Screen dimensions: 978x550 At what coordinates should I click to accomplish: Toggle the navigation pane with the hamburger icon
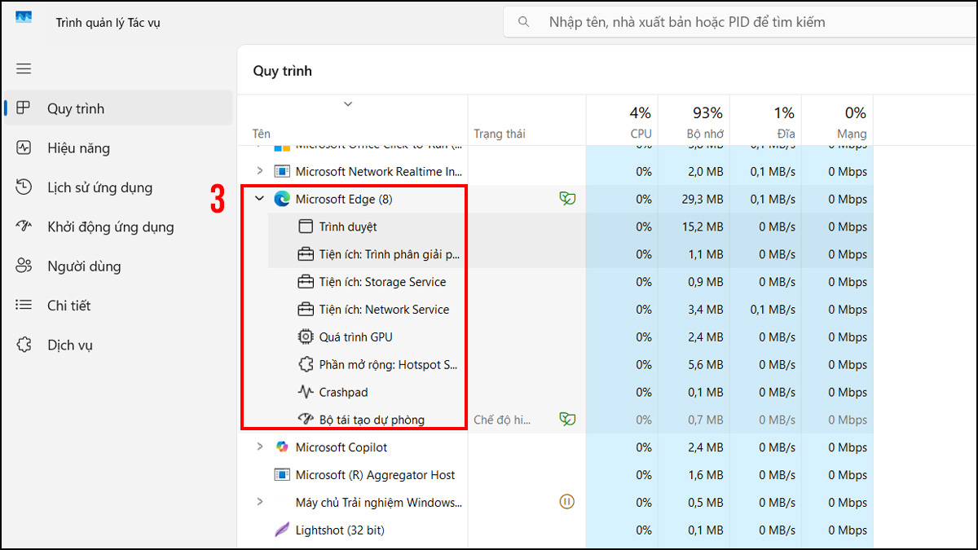pyautogui.click(x=23, y=68)
